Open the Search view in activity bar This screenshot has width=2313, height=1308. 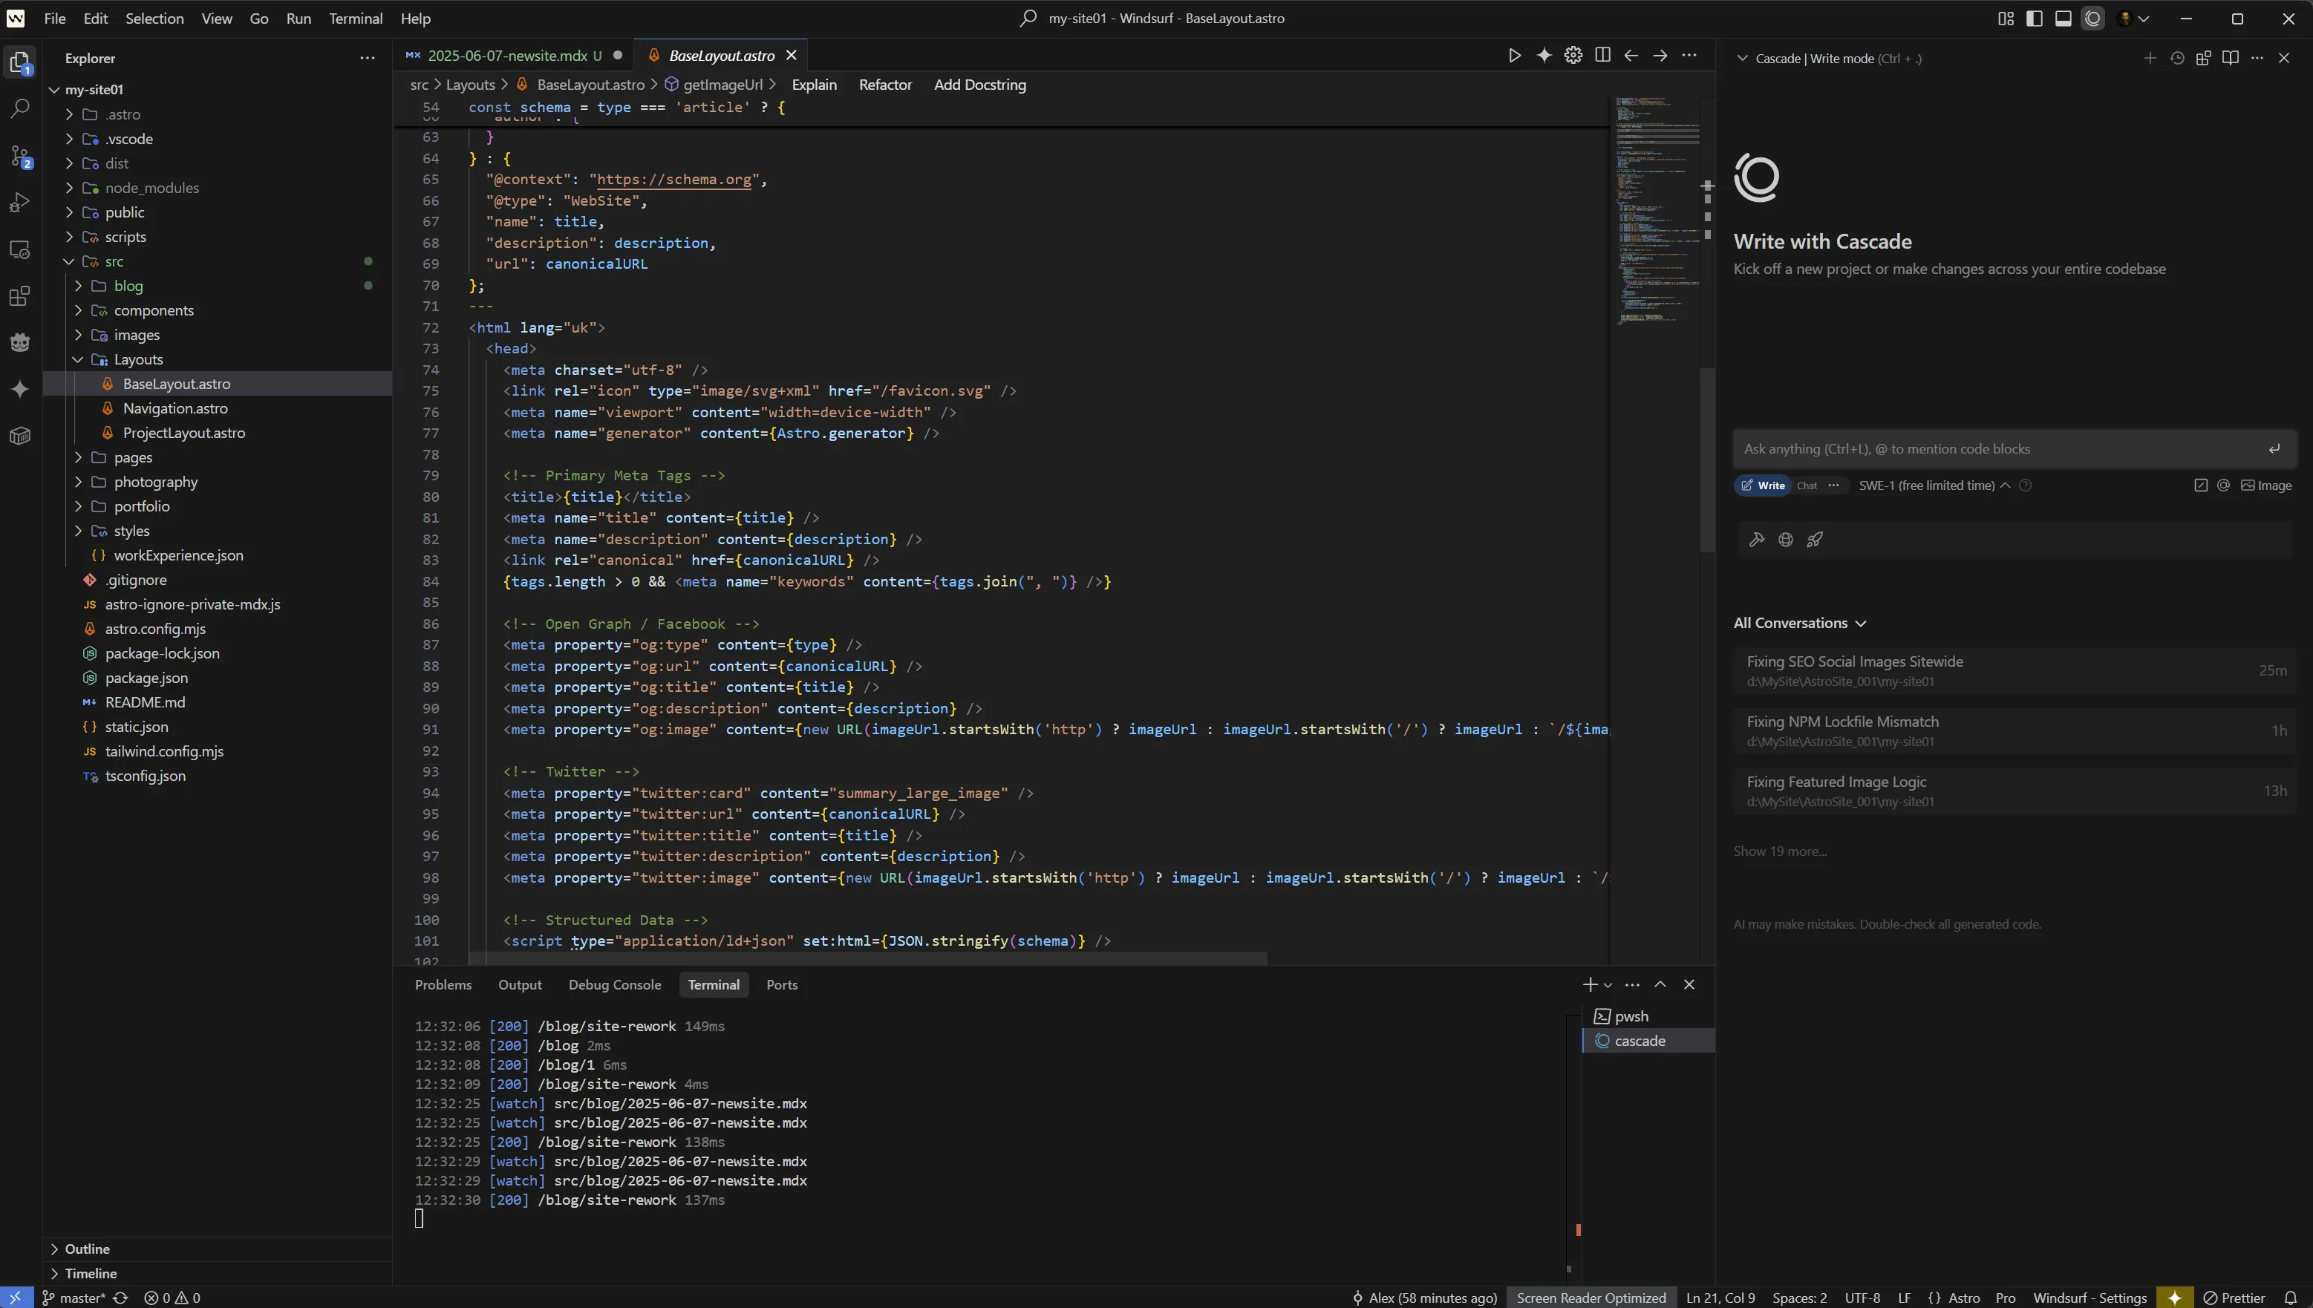click(20, 108)
